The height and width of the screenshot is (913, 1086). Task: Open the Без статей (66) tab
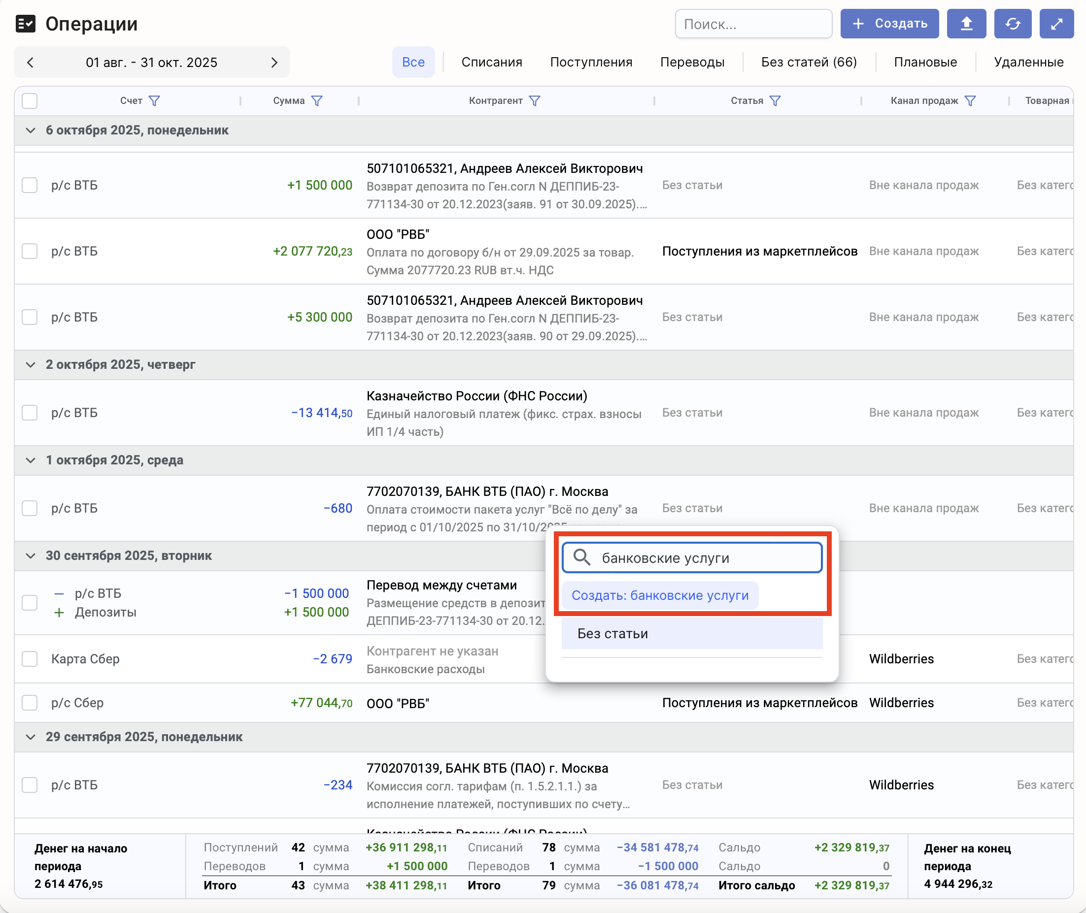tap(809, 63)
